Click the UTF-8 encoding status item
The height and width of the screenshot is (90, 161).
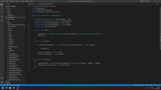147,85
